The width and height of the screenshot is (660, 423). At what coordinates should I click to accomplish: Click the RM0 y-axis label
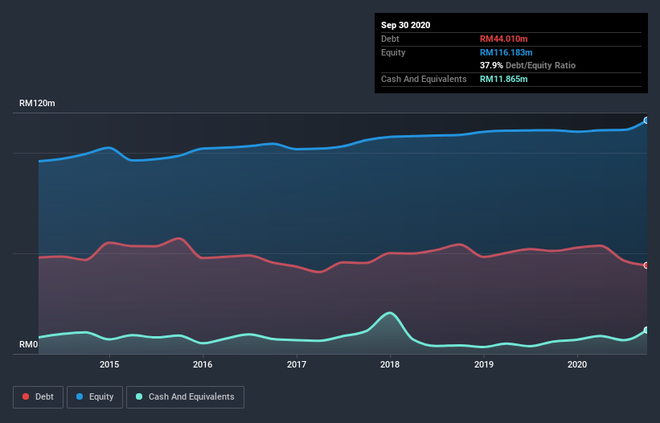[x=29, y=345]
